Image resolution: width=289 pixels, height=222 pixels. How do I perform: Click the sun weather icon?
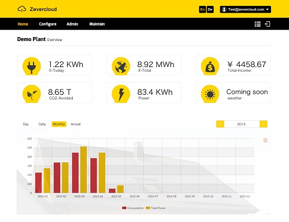pos(210,94)
